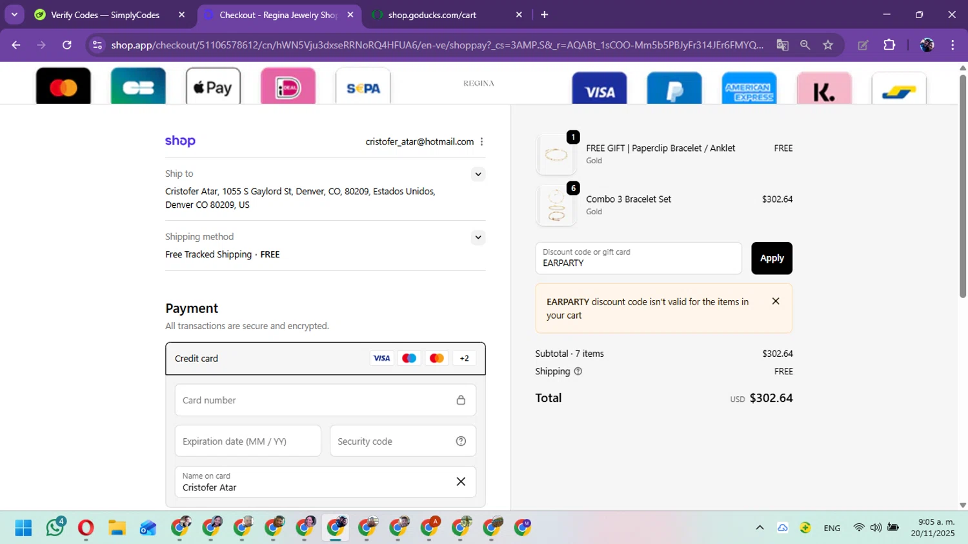View site information next to the URL
Screen dimensions: 968x544
(97, 45)
